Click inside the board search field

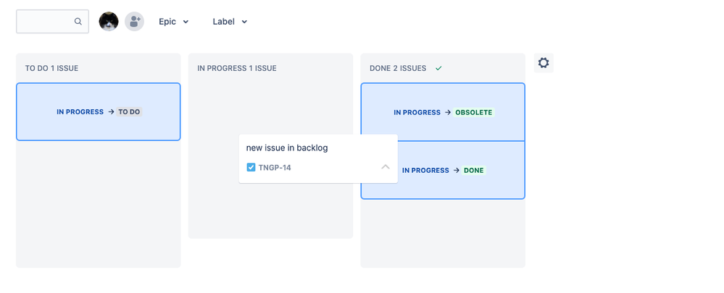tap(46, 21)
